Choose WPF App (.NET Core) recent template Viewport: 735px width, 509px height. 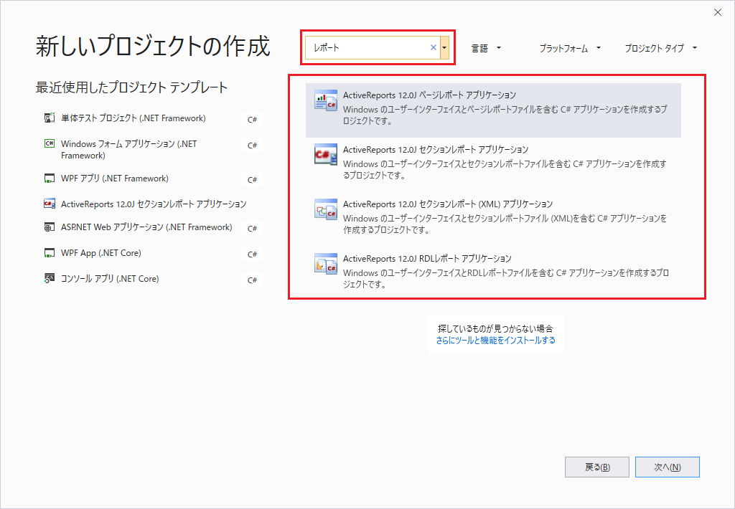[x=100, y=253]
